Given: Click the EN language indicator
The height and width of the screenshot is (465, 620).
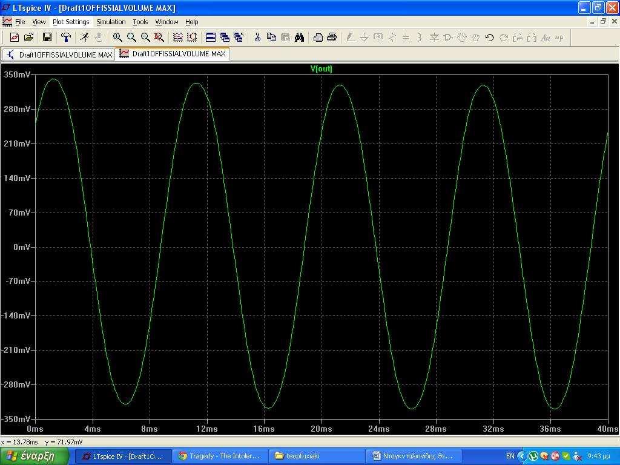Looking at the screenshot, I should click(x=510, y=457).
